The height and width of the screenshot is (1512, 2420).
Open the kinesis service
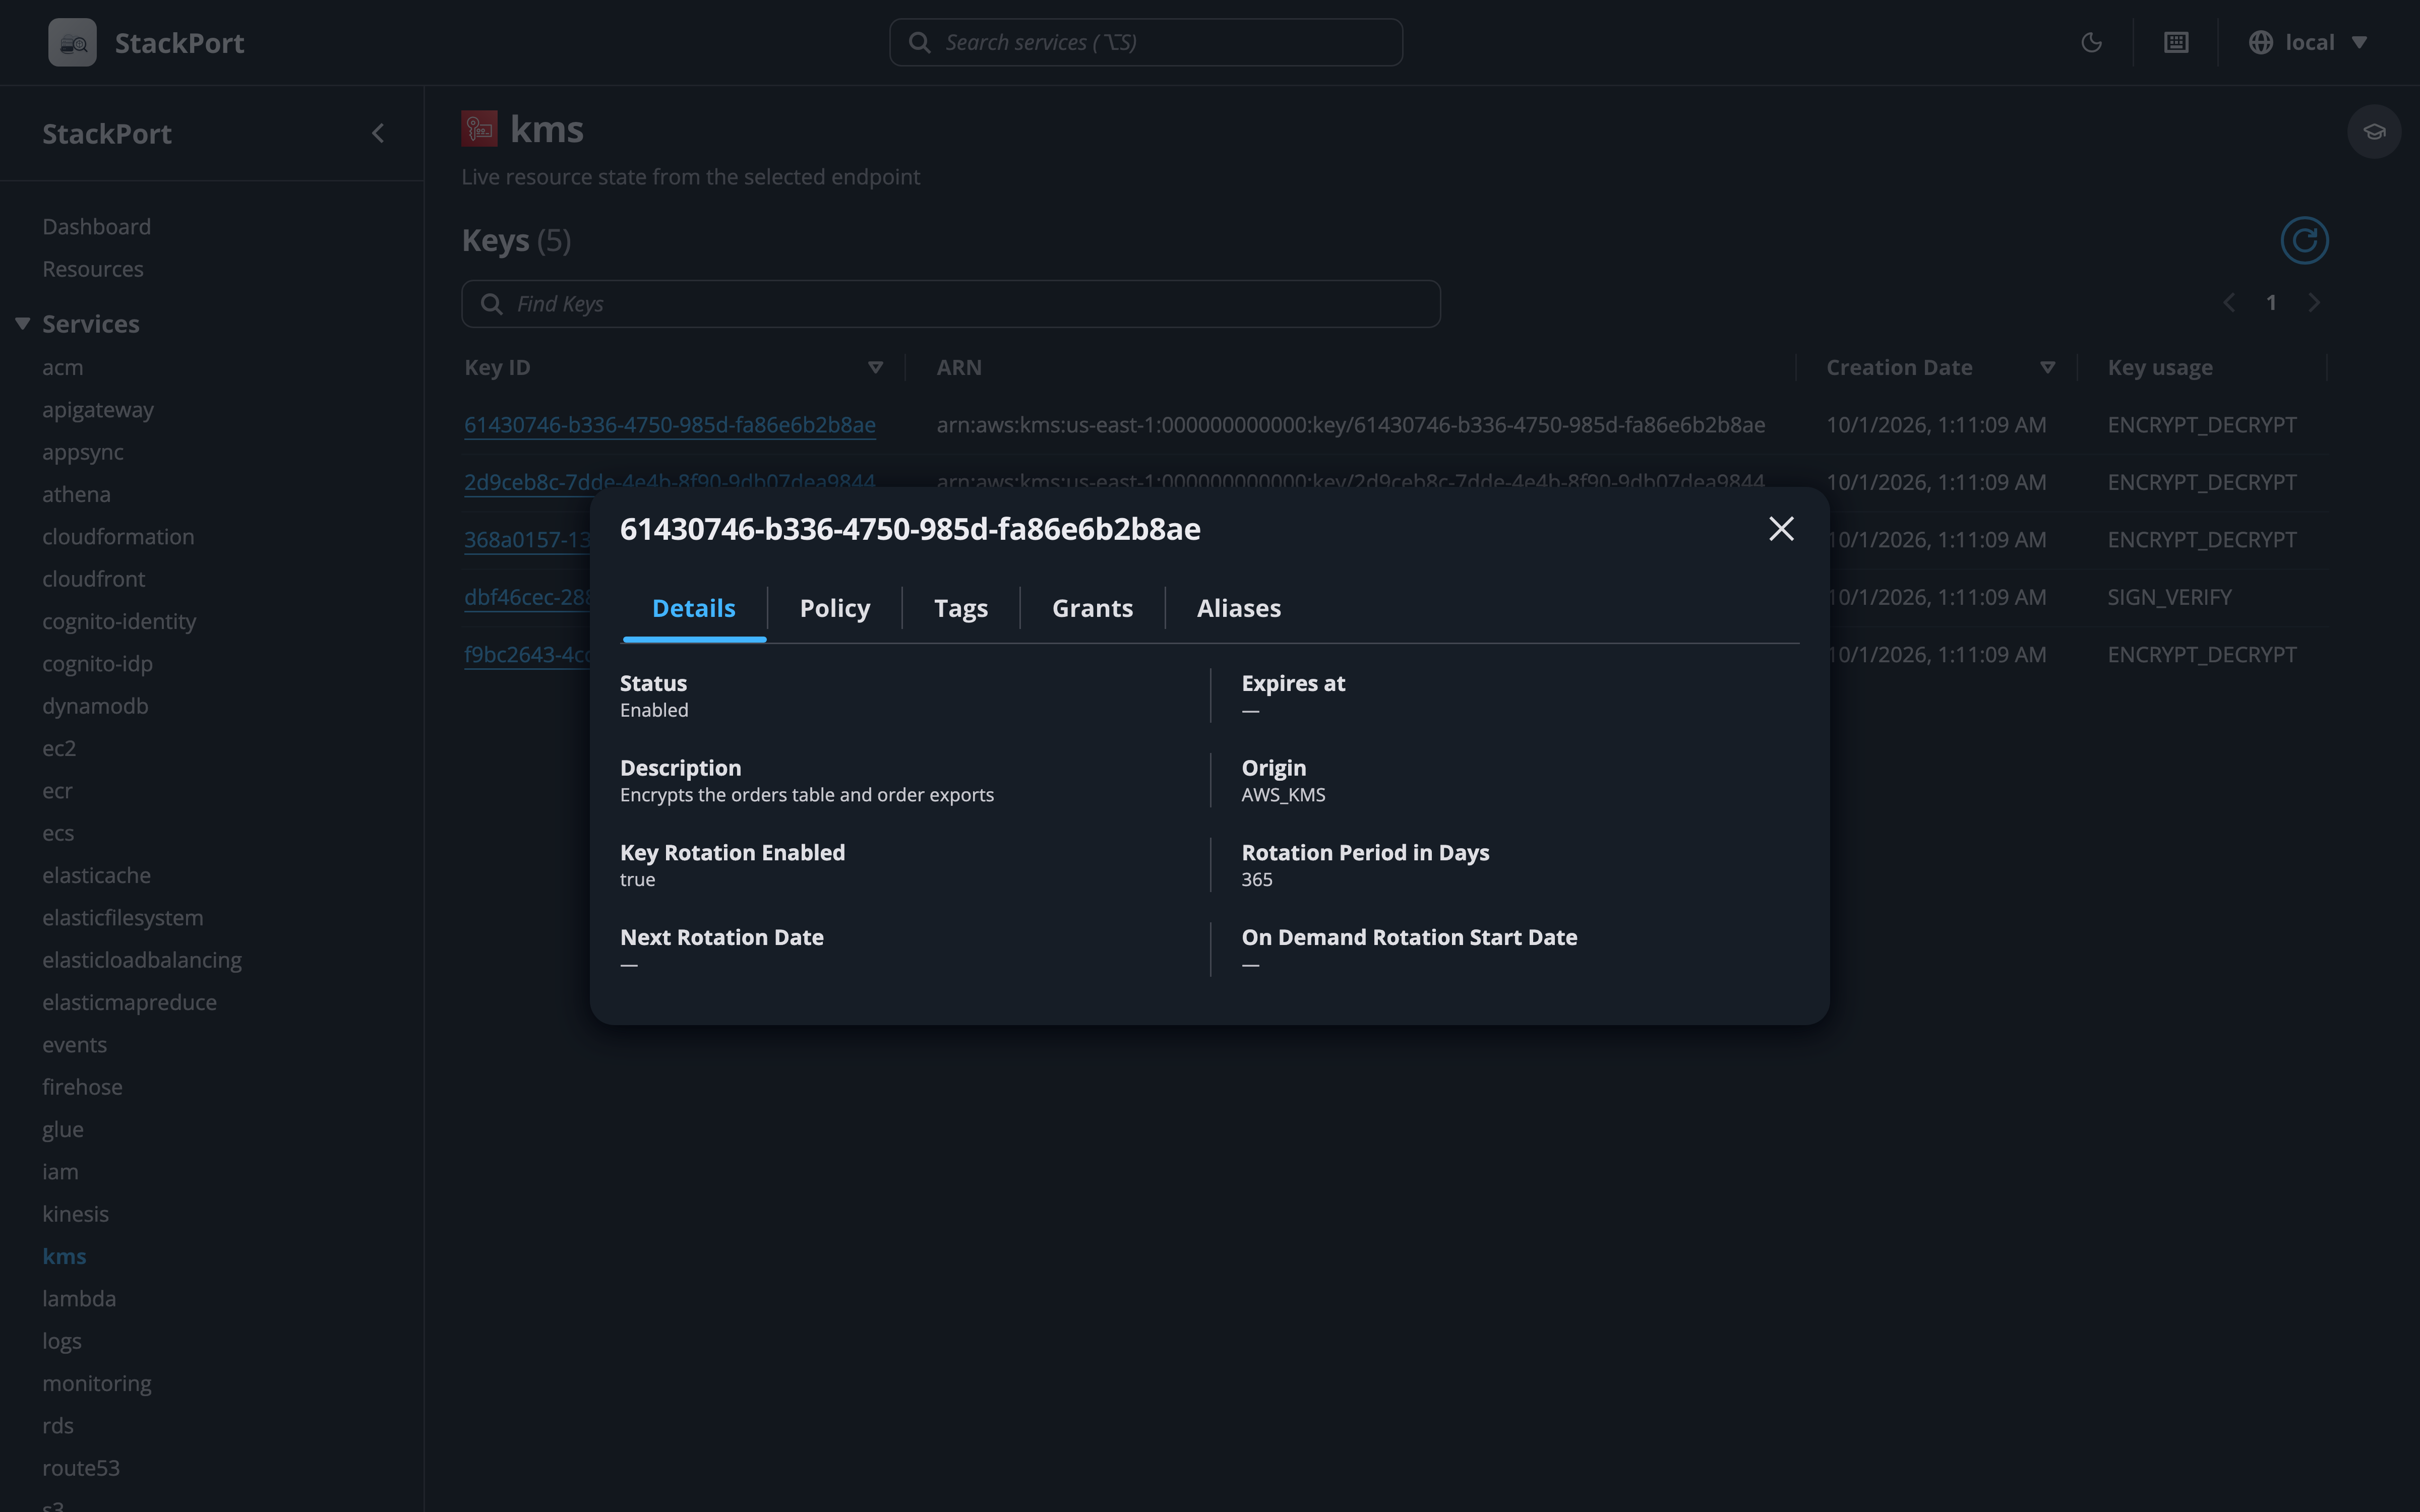pos(75,1214)
